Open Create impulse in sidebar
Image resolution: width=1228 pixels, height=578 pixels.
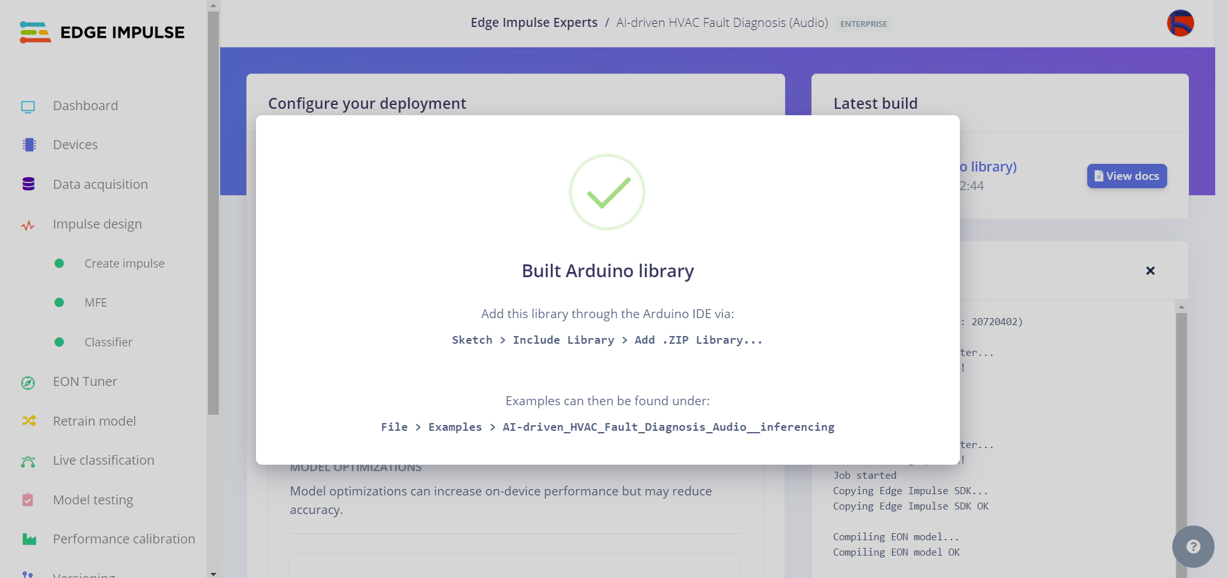pyautogui.click(x=124, y=264)
